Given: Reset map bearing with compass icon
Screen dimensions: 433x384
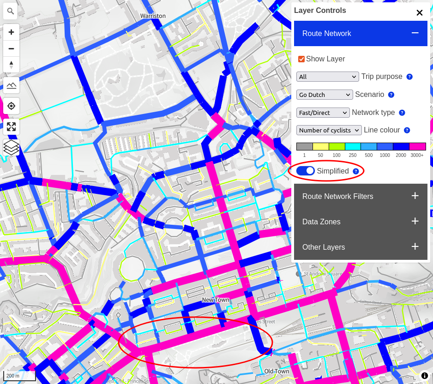Looking at the screenshot, I should (11, 65).
